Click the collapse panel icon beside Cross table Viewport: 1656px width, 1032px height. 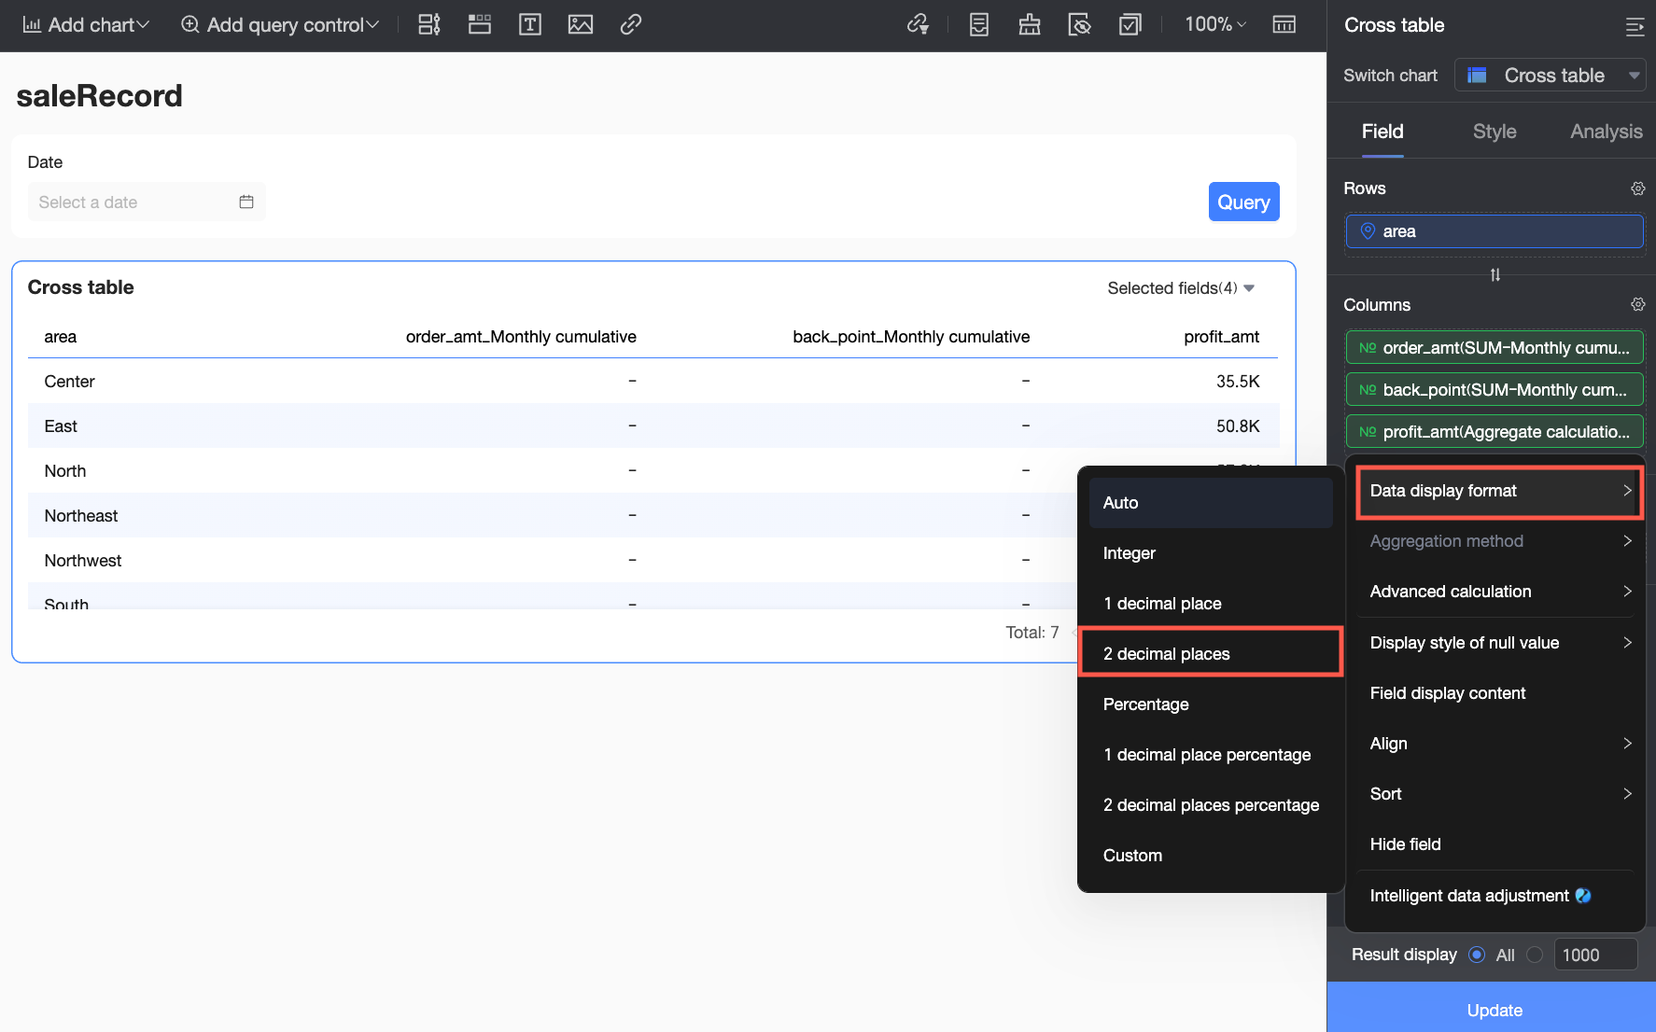1635,26
